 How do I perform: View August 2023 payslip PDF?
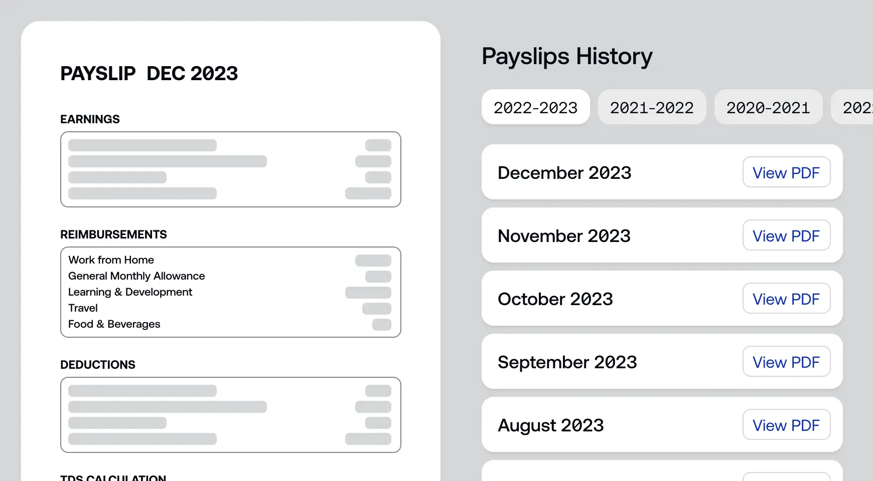(x=786, y=425)
